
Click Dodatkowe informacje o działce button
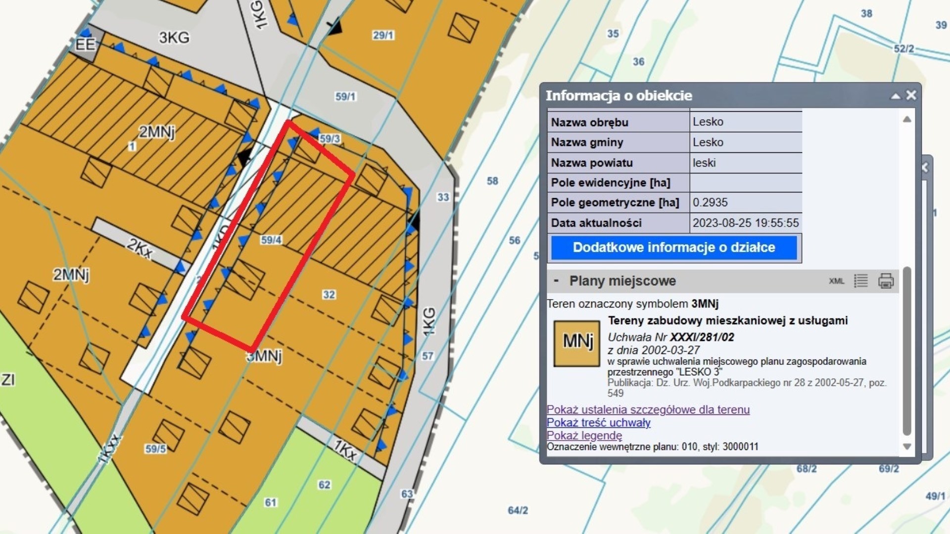[674, 247]
